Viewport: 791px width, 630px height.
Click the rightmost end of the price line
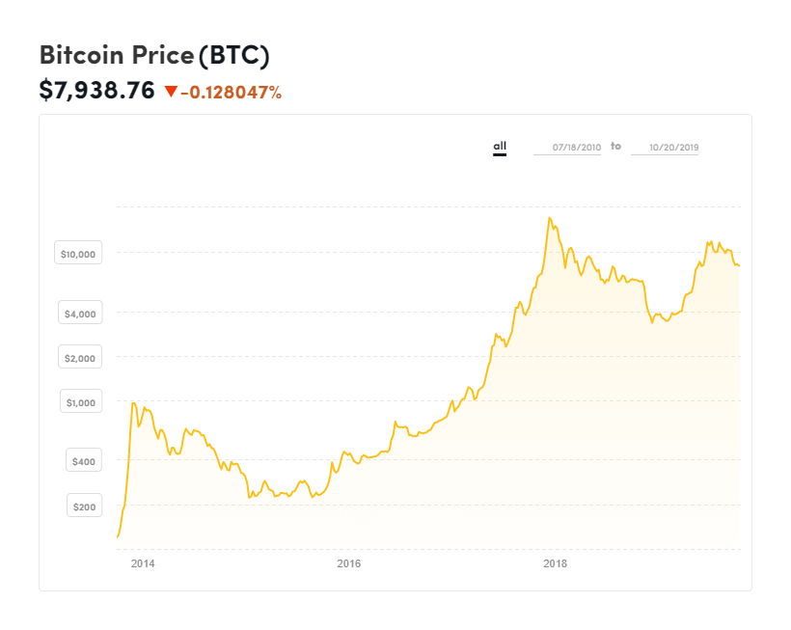pyautogui.click(x=739, y=266)
